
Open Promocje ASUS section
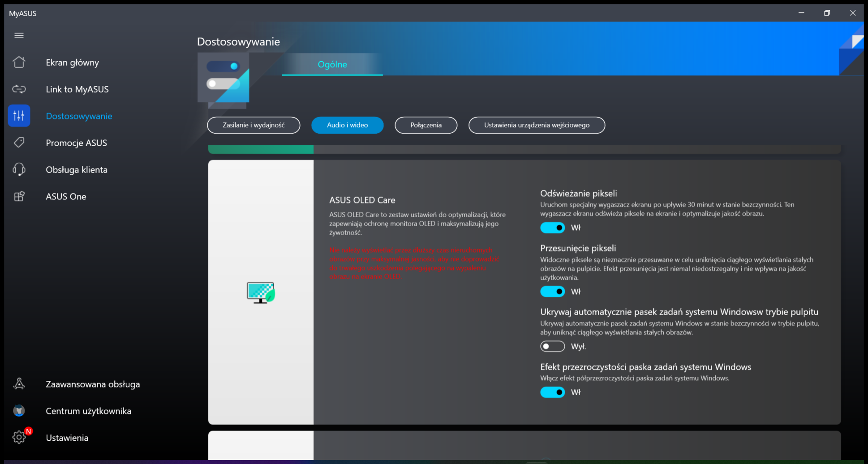click(x=76, y=143)
